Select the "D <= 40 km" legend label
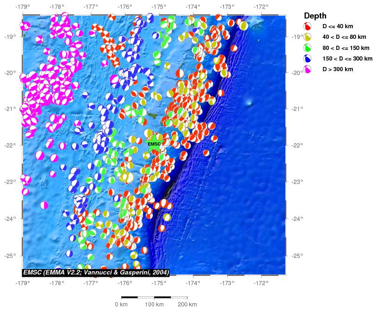Viewport: 377px width, 311px height. (337, 26)
